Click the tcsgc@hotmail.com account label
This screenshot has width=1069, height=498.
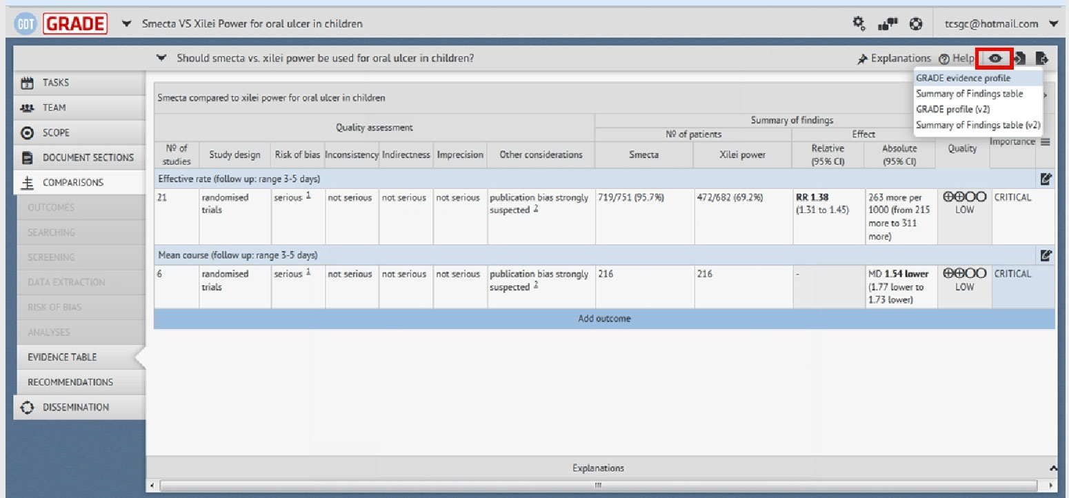(991, 24)
